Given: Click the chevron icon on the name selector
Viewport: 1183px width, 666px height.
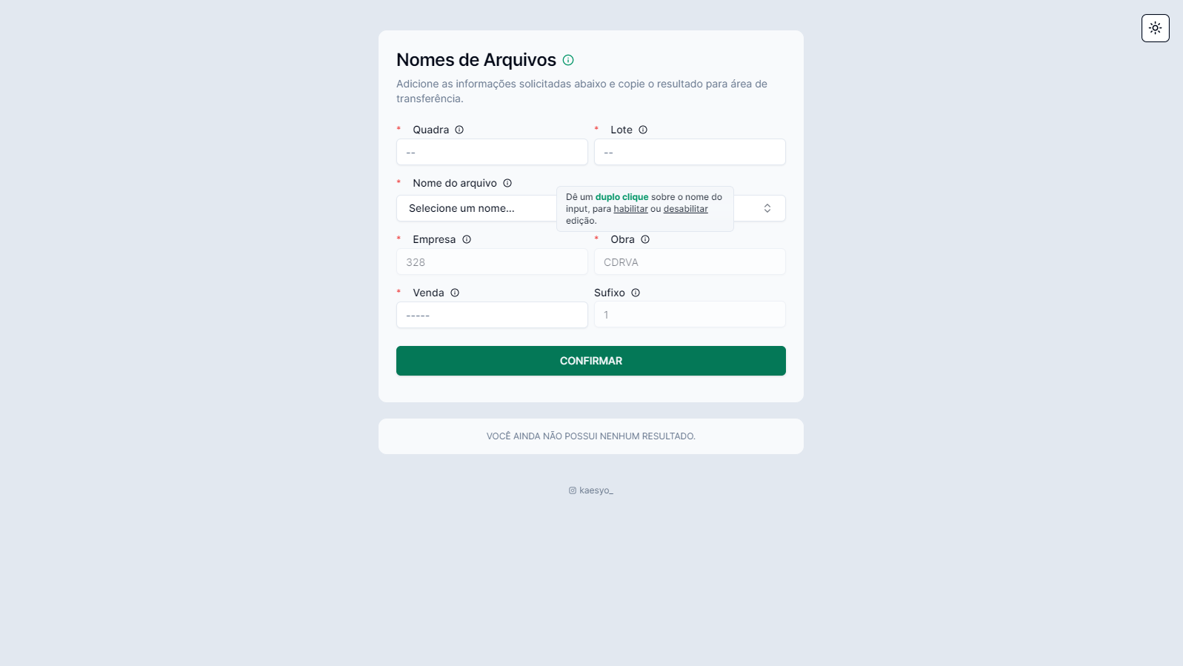Looking at the screenshot, I should click(x=767, y=208).
